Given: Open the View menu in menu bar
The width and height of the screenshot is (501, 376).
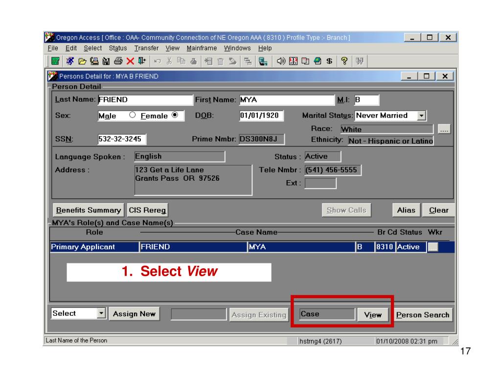Looking at the screenshot, I should (173, 48).
